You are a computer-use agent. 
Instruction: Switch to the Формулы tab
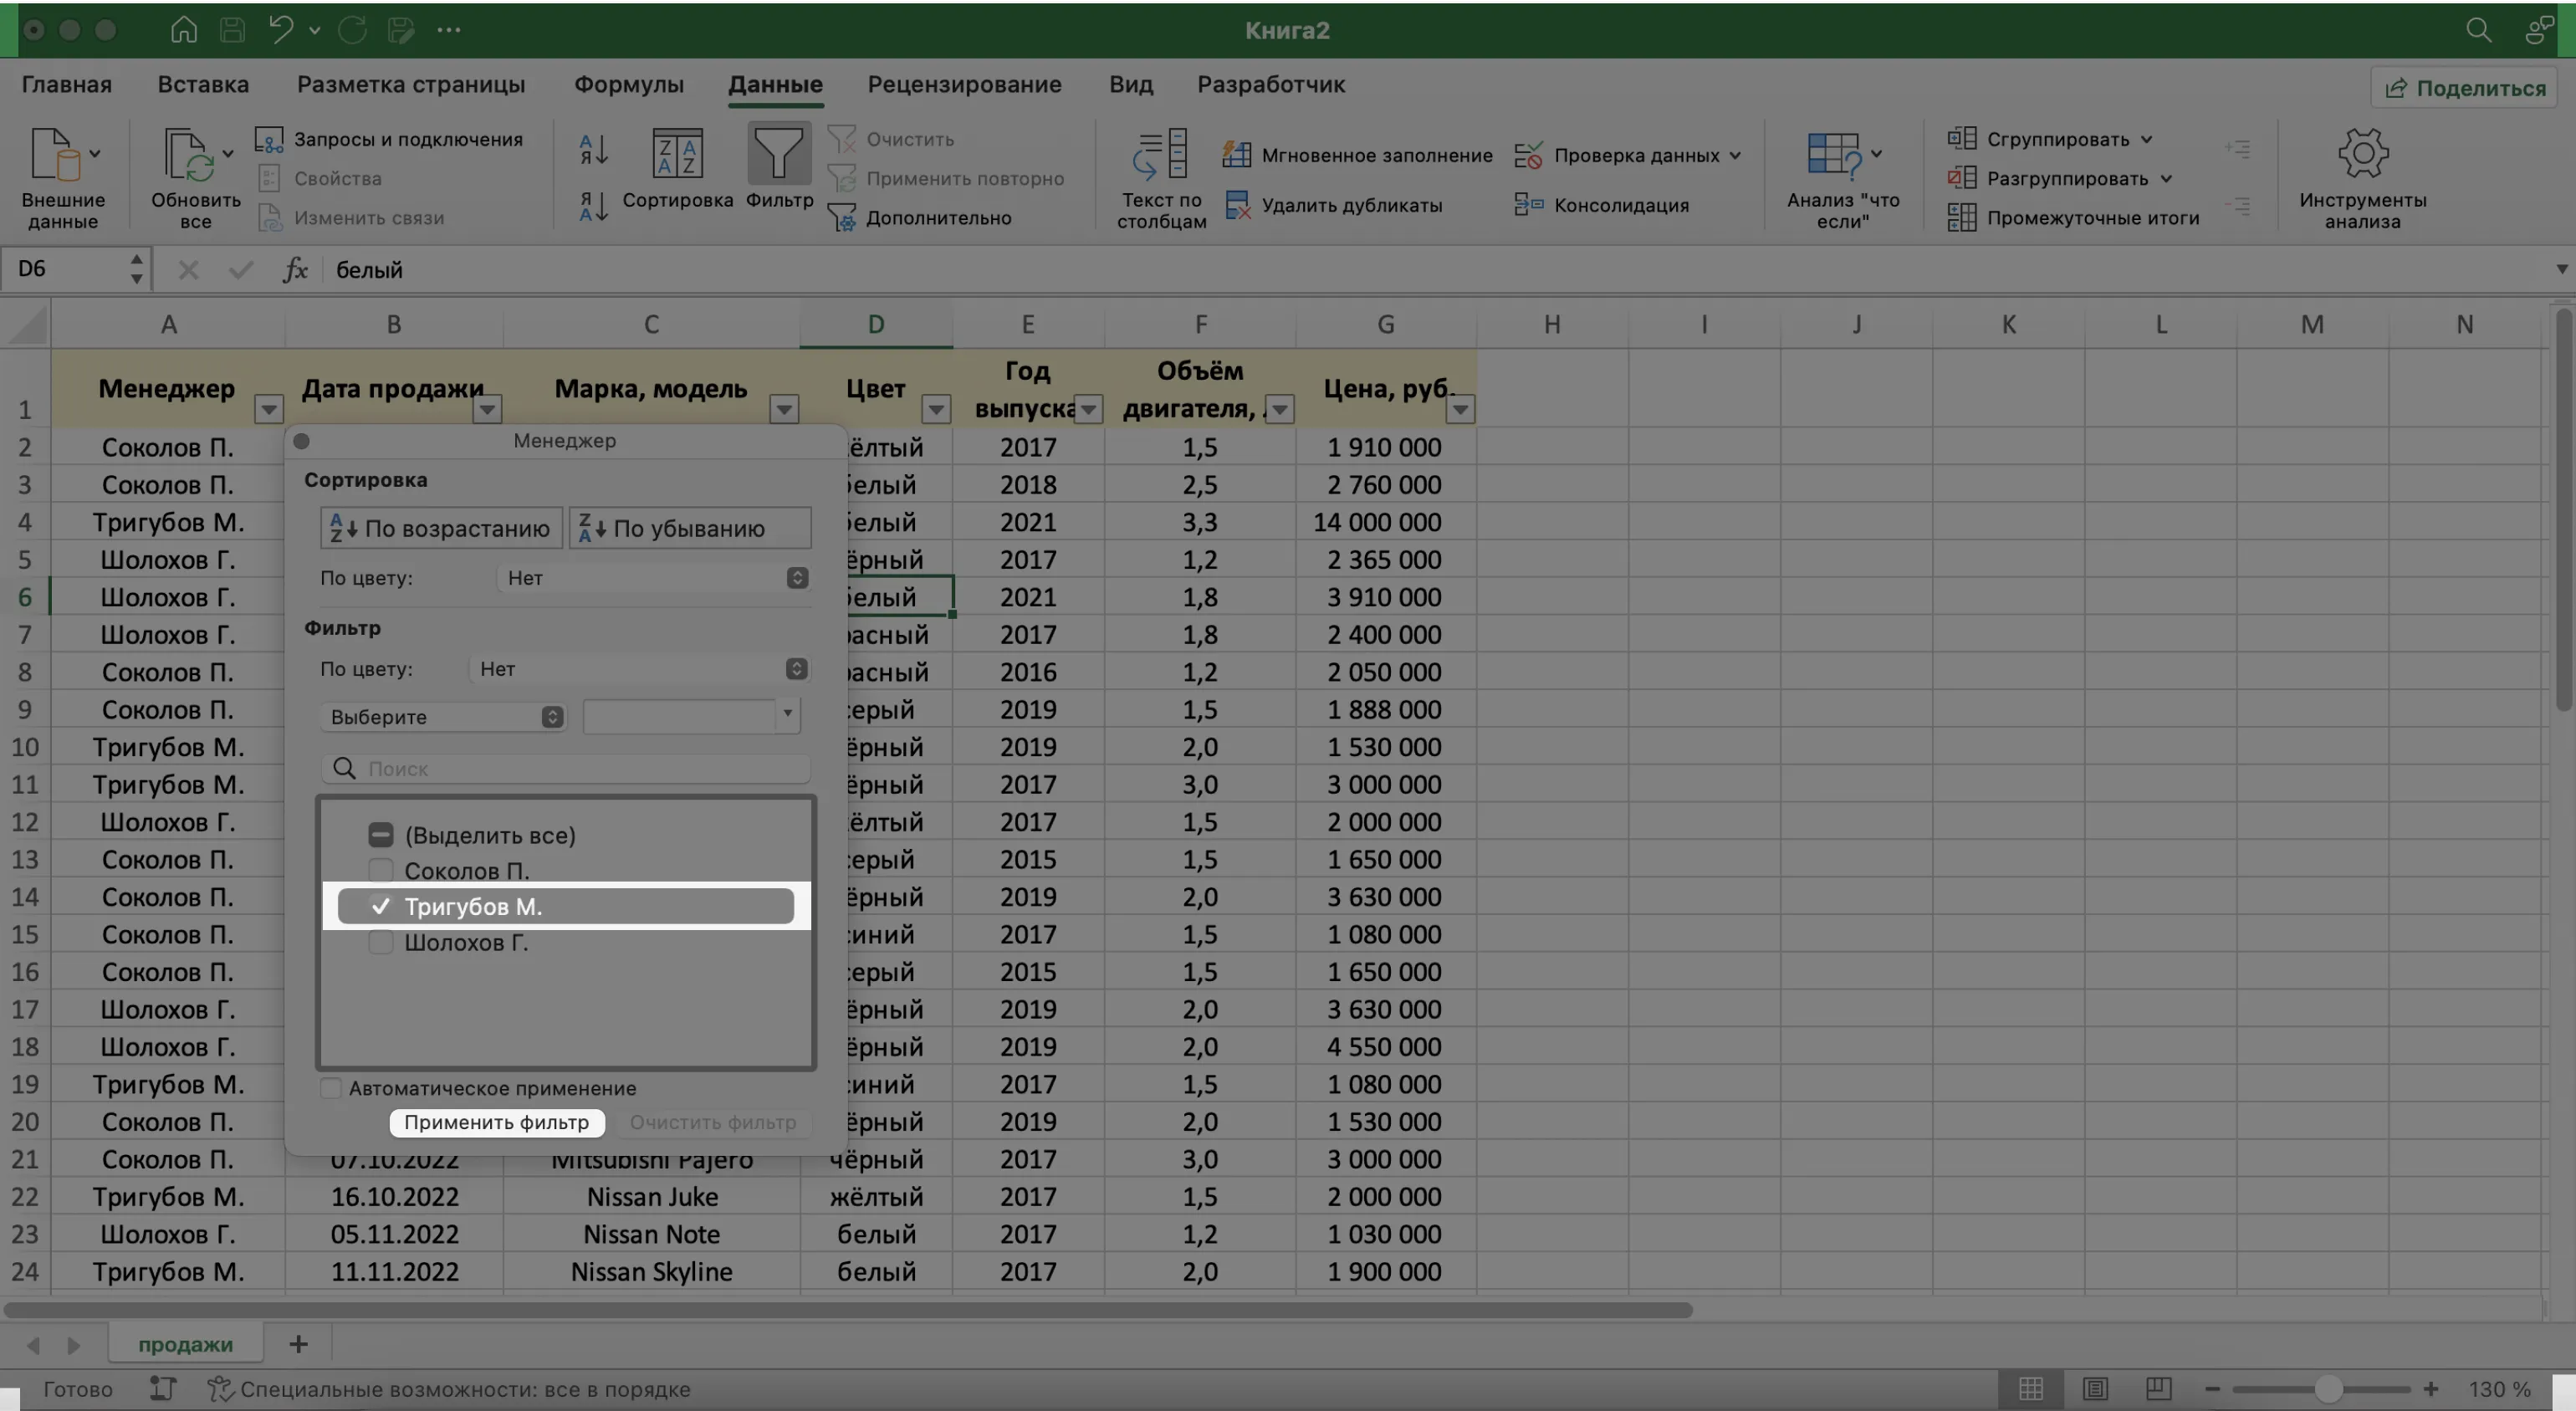pyautogui.click(x=628, y=84)
